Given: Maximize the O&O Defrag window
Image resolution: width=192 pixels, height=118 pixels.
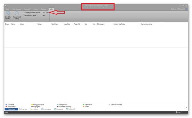Looking at the screenshot, I should pos(184,6).
